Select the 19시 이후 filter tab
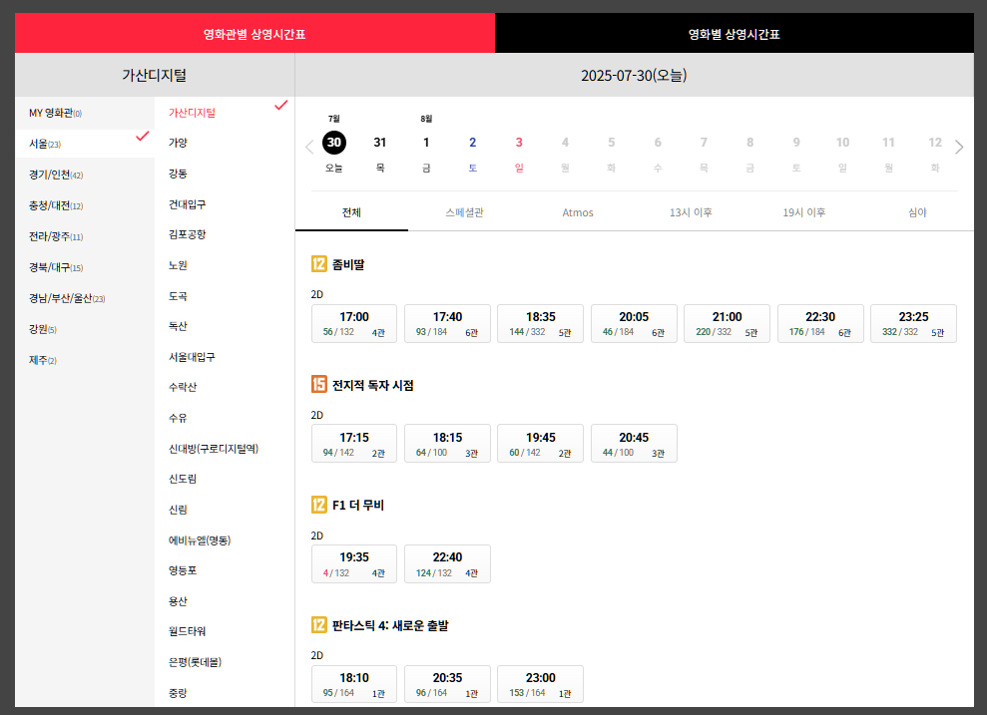The image size is (987, 715). [803, 212]
